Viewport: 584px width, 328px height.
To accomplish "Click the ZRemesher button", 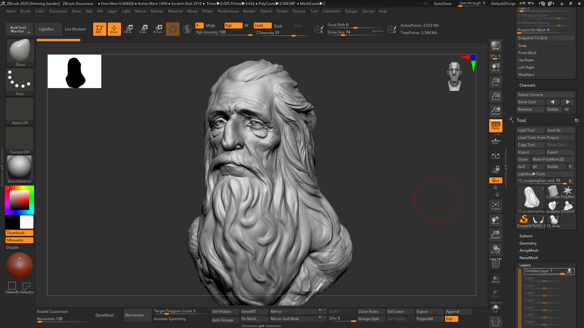I will [138, 315].
